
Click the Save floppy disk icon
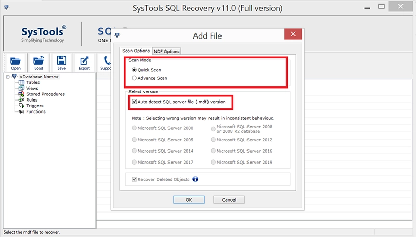click(x=61, y=60)
